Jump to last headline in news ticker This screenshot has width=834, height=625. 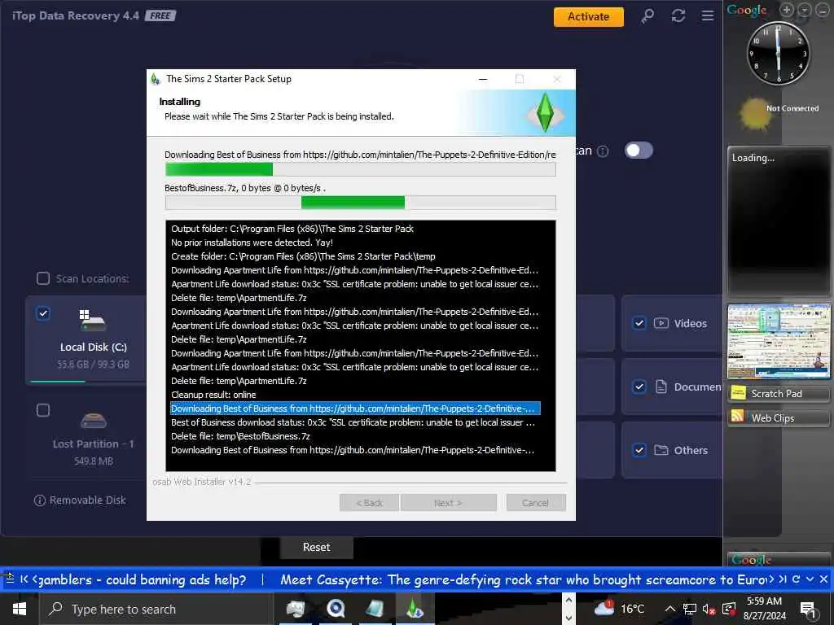[x=783, y=579]
